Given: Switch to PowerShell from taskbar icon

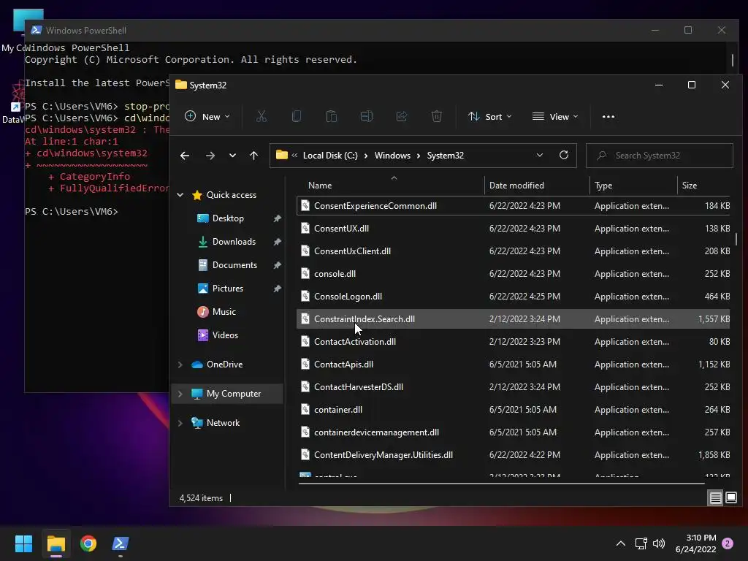Looking at the screenshot, I should tap(121, 543).
